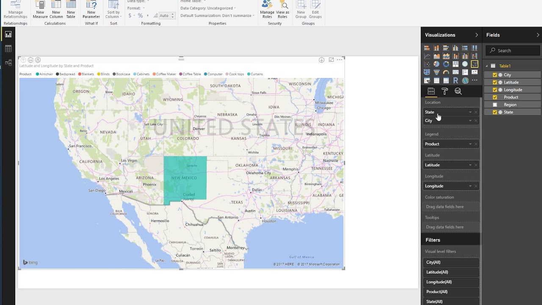The image size is (542, 305).
Task: Select the Matrix visualization
Action: click(446, 80)
